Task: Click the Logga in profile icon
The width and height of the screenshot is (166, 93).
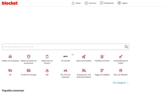Action: pos(119,3)
